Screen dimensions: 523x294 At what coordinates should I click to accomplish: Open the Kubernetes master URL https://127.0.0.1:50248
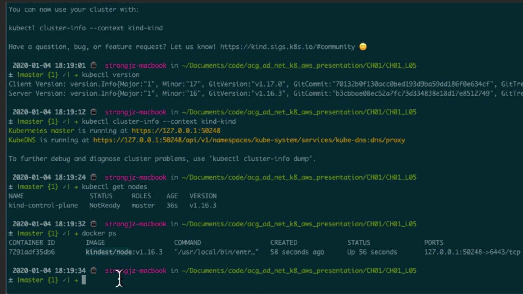click(x=176, y=131)
